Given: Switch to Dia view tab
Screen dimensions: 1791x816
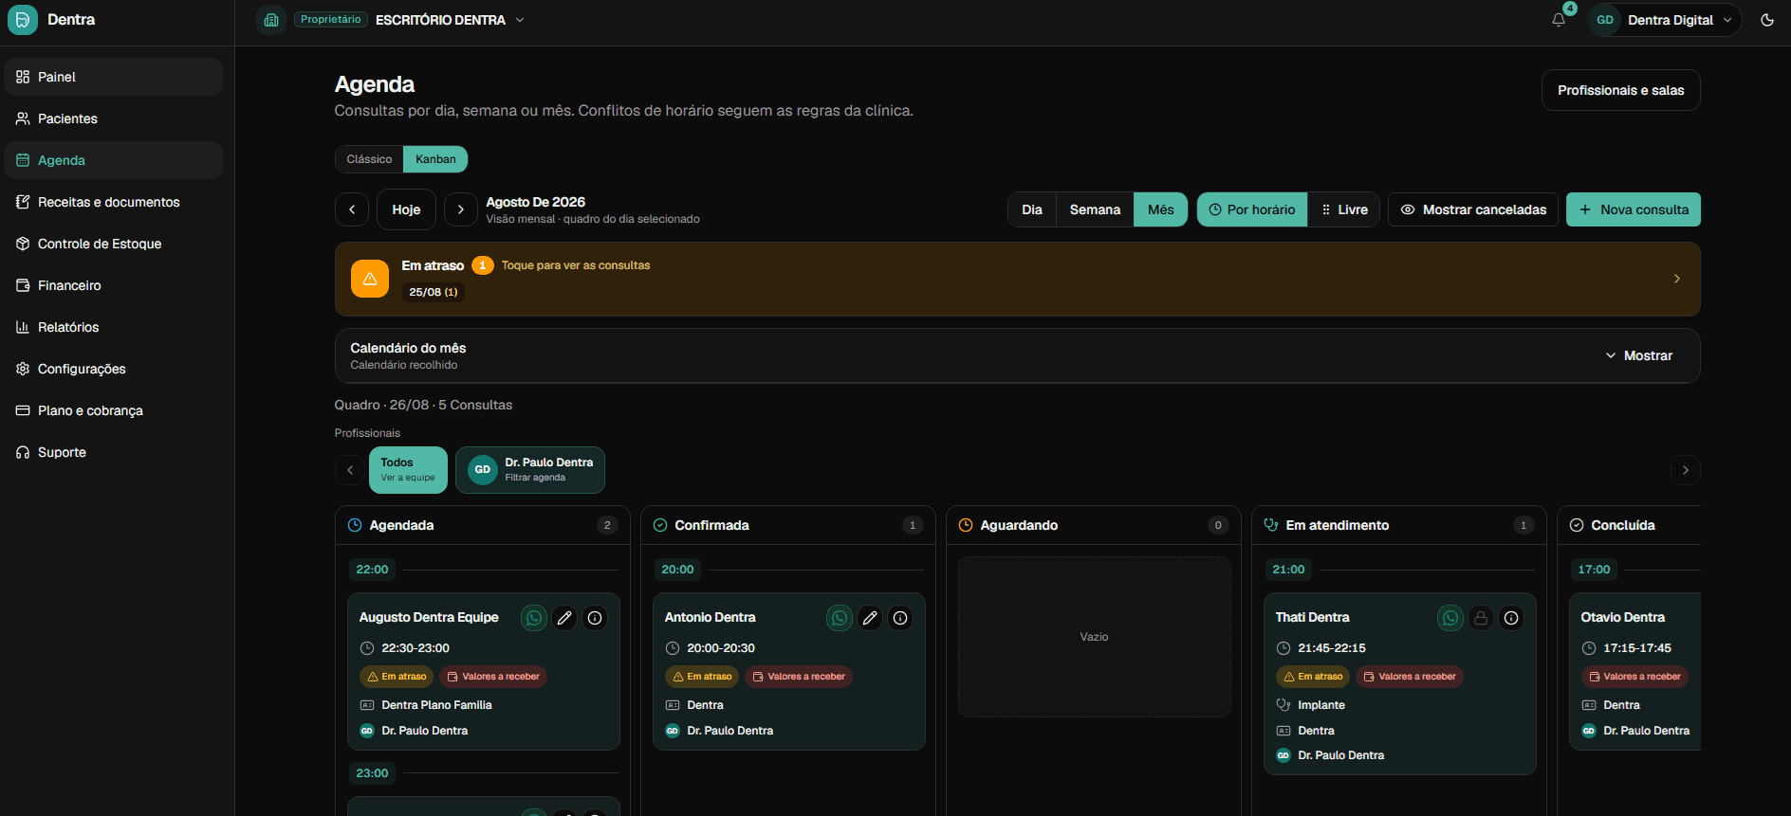Looking at the screenshot, I should 1032,209.
